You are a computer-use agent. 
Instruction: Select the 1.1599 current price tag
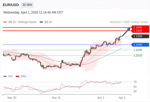click(x=140, y=36)
